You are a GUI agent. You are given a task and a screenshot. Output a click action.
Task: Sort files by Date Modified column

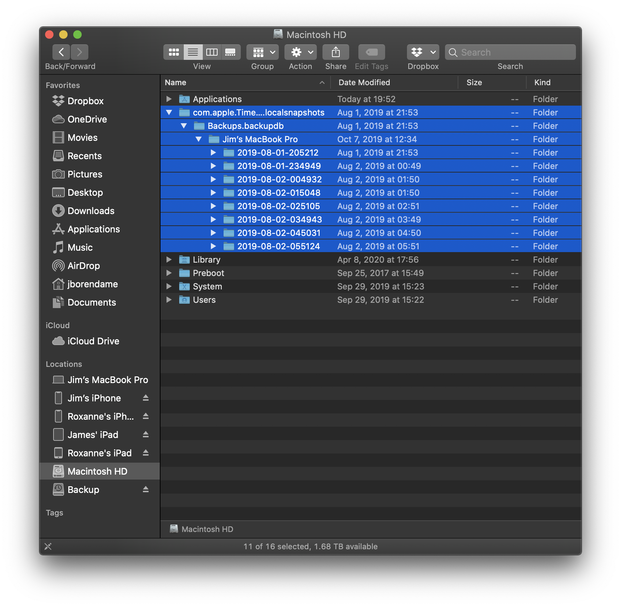click(364, 82)
